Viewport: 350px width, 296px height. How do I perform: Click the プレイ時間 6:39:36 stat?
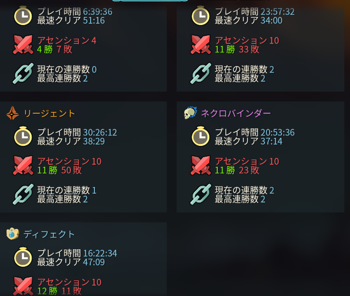pos(75,12)
